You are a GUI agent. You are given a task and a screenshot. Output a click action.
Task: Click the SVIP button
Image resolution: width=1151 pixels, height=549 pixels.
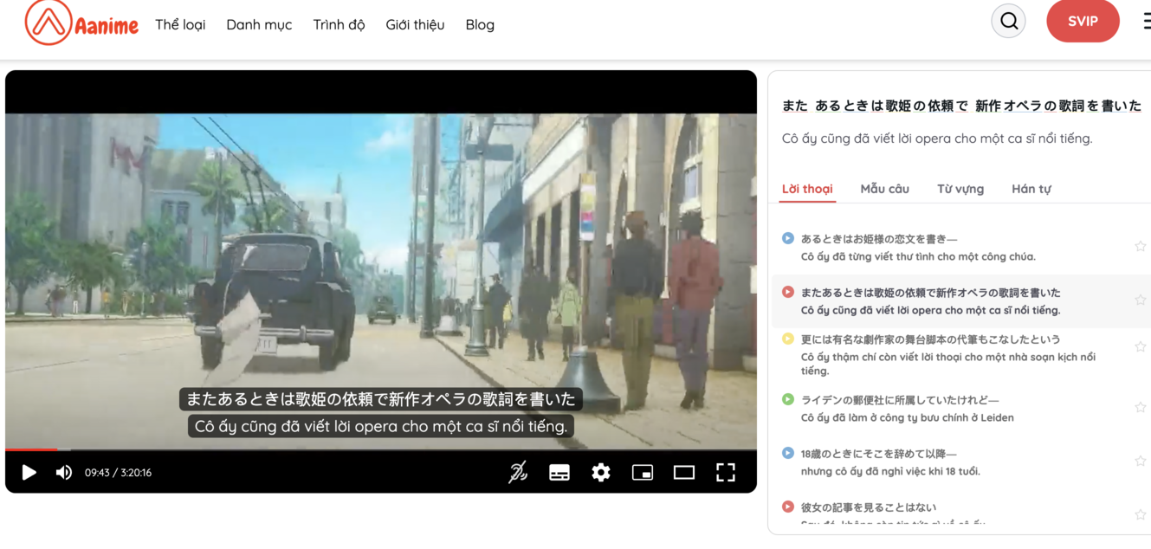[x=1083, y=20]
